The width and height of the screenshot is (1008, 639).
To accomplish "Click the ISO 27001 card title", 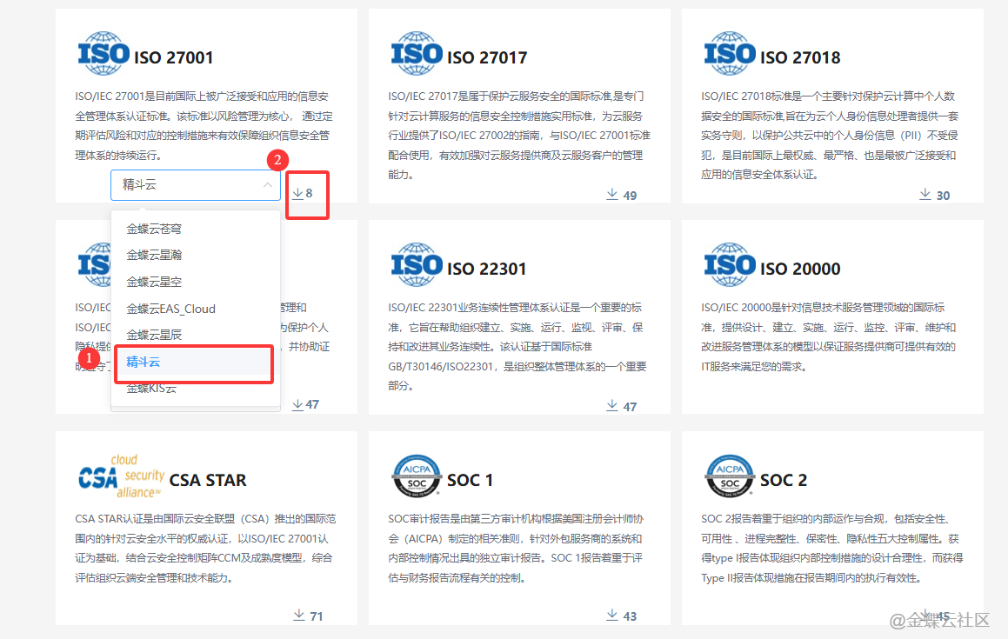I will pyautogui.click(x=174, y=58).
